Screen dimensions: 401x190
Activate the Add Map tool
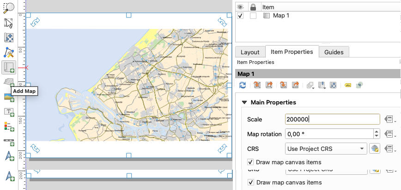point(9,67)
